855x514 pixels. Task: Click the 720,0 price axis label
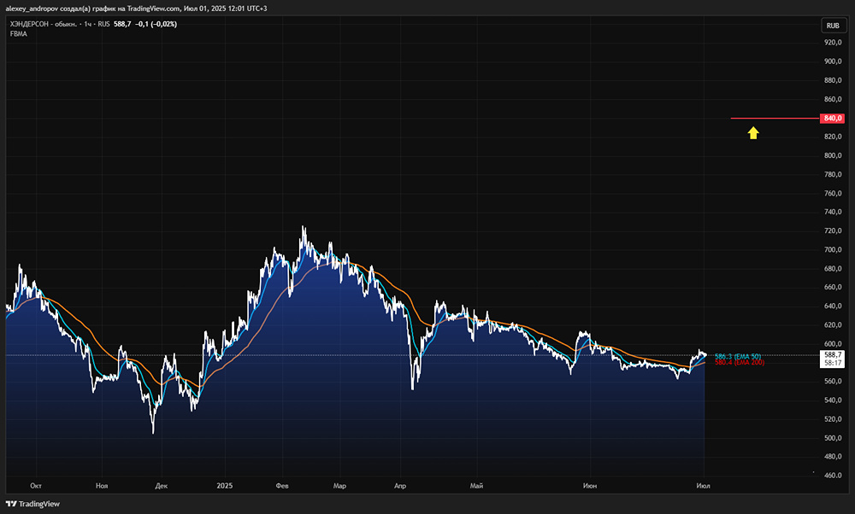tap(833, 231)
